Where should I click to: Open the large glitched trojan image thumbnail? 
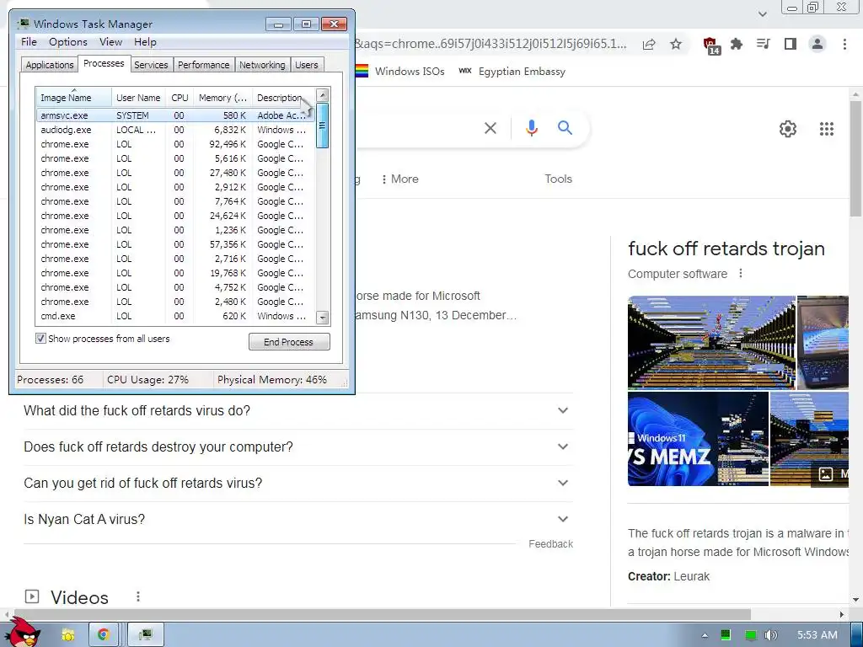(x=711, y=342)
